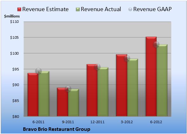Viewport: 187px width, 134px height.
Task: Click the 9-2011 GAAP sphere marker
Action: click(x=68, y=89)
